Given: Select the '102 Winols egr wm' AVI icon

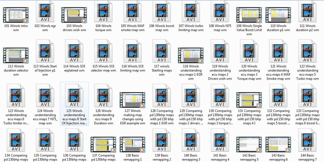Looking at the screenshot, I should point(45,11).
